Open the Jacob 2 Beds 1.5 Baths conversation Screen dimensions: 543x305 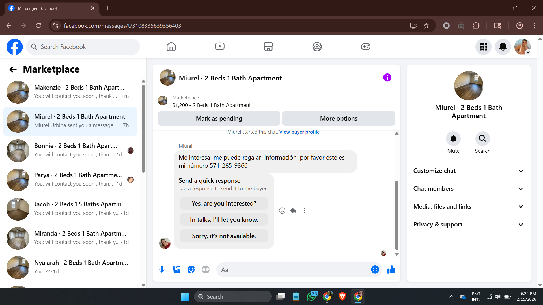point(70,209)
